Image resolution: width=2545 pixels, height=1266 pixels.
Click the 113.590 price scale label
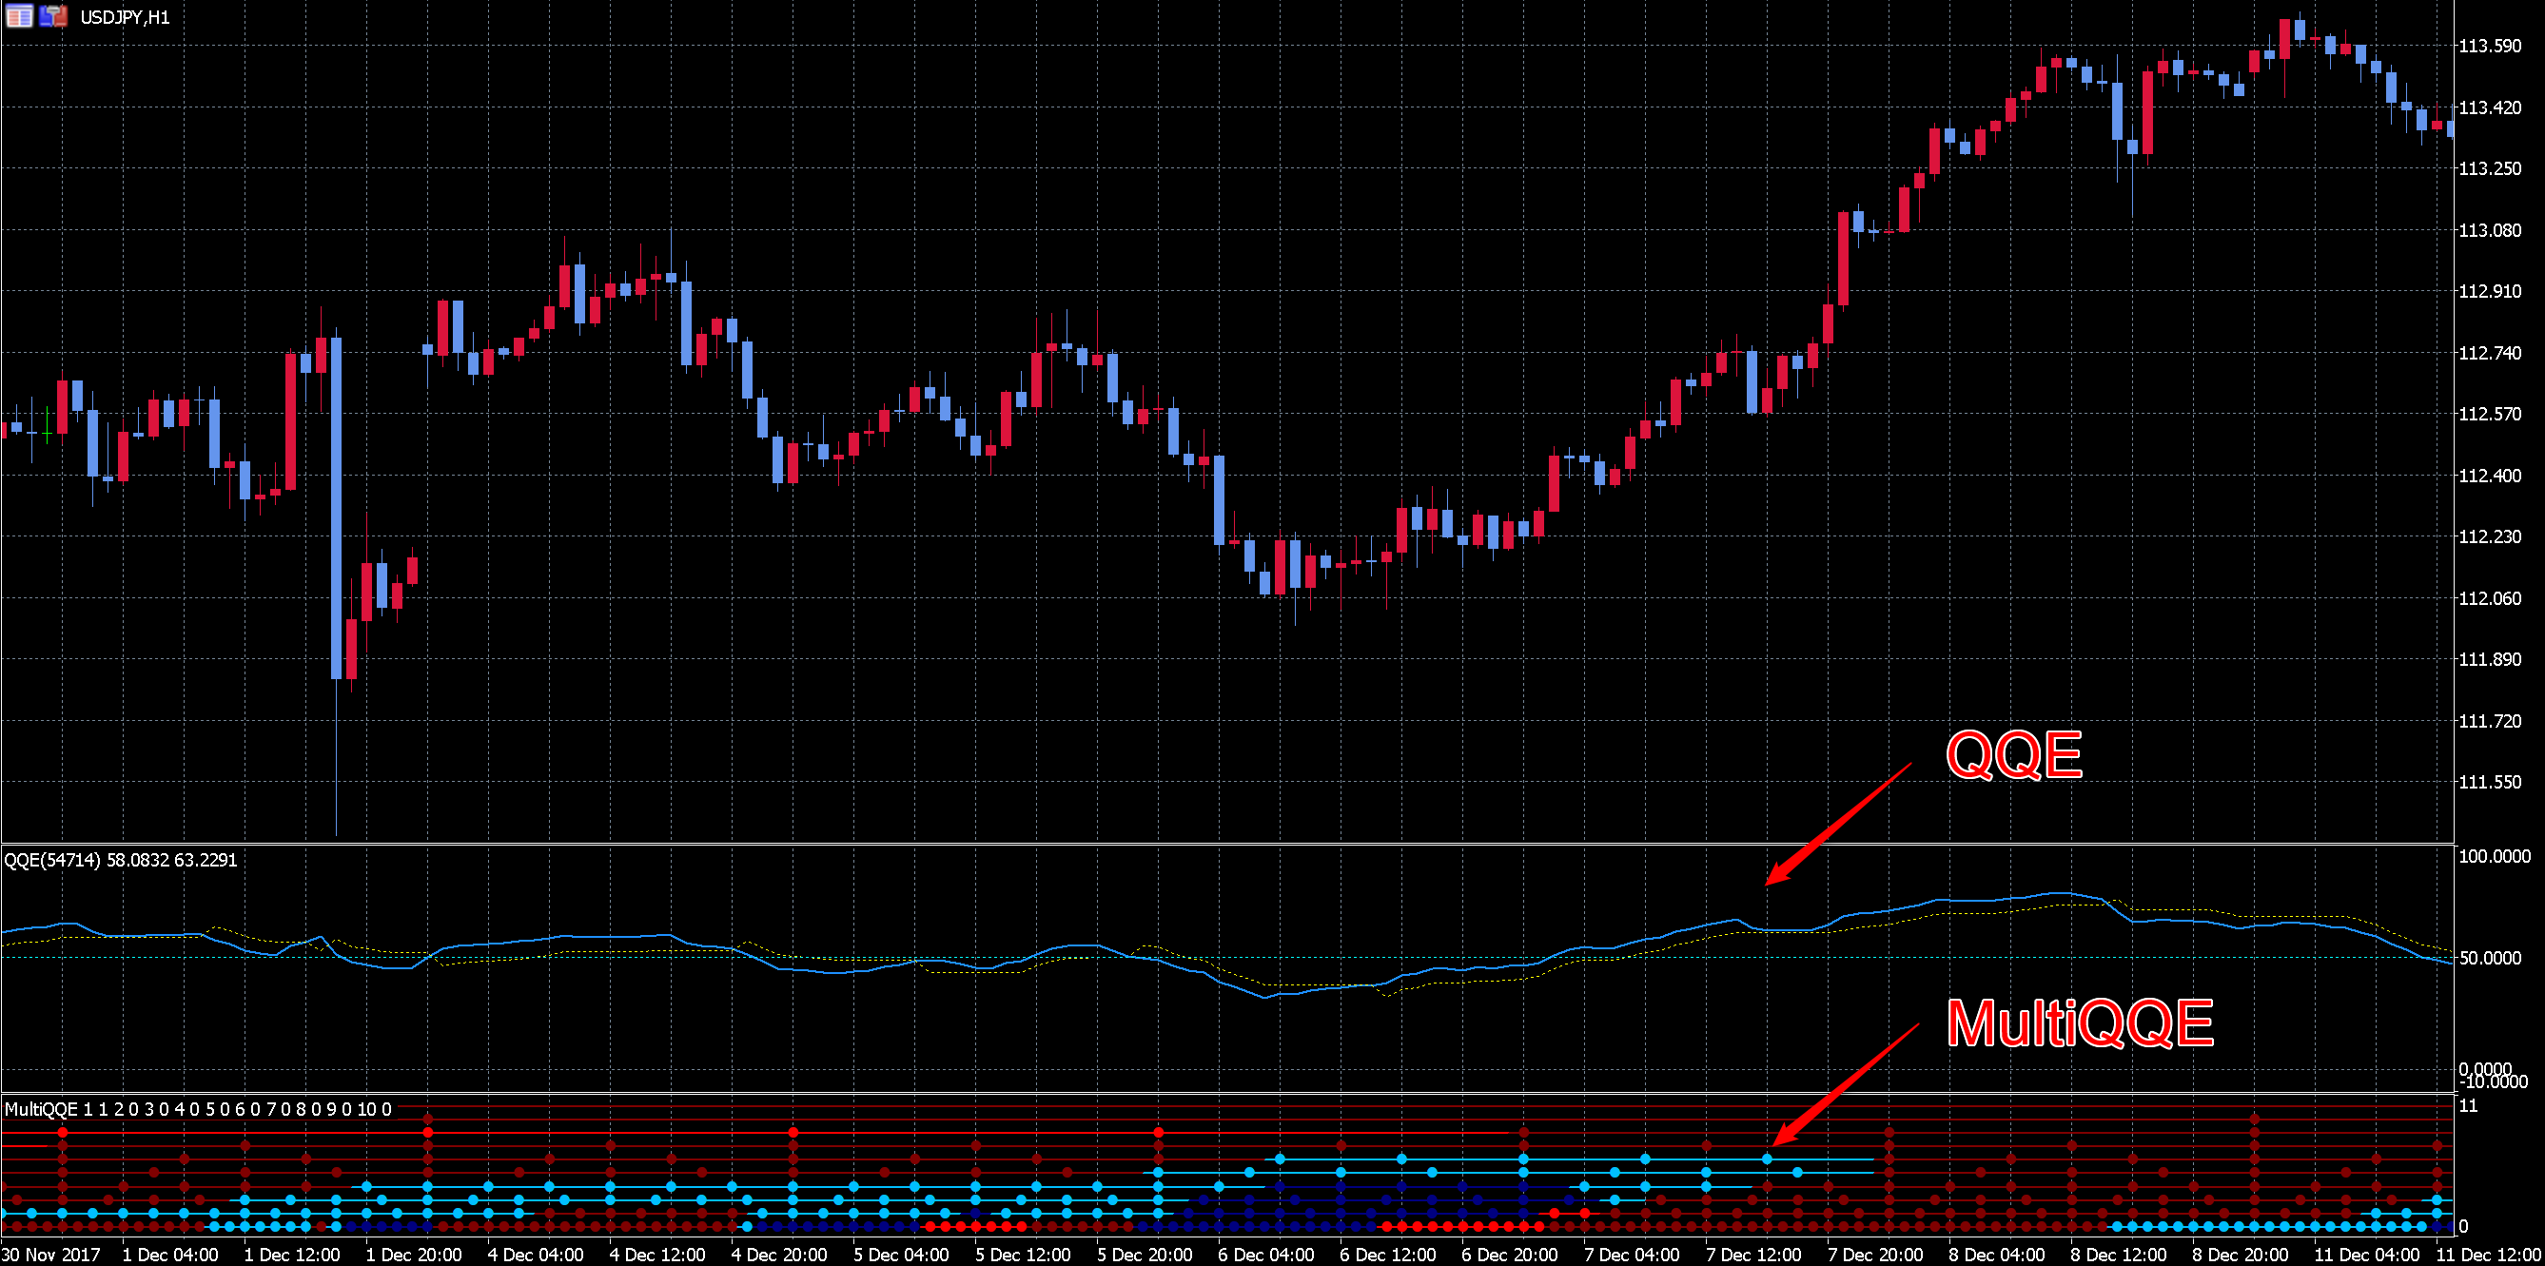pyautogui.click(x=2490, y=47)
